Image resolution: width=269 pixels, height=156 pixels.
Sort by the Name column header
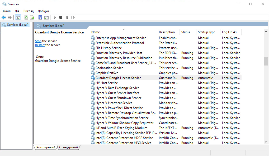124,32
